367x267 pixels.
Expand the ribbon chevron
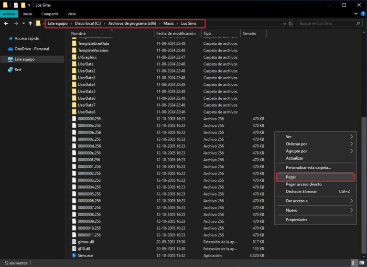(356, 14)
